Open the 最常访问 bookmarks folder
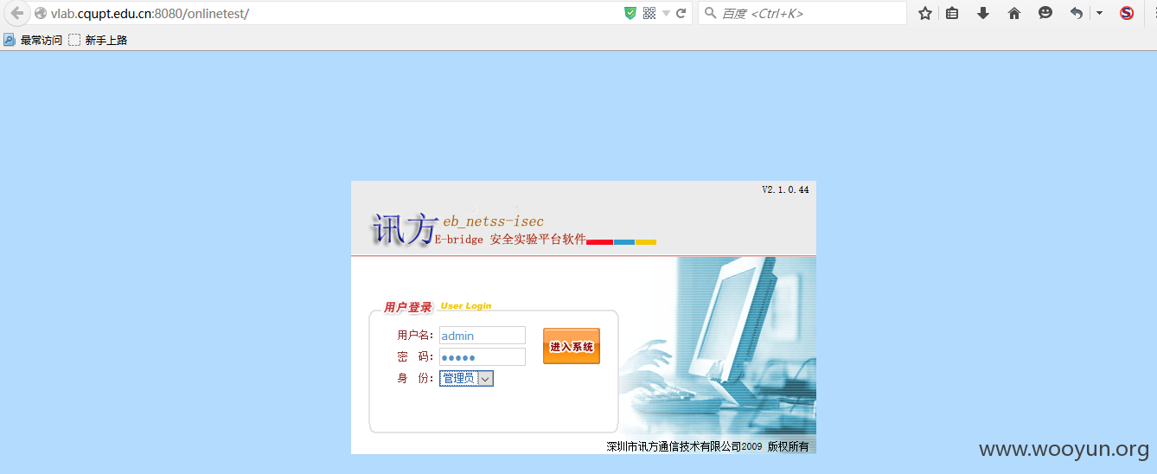 [x=33, y=40]
